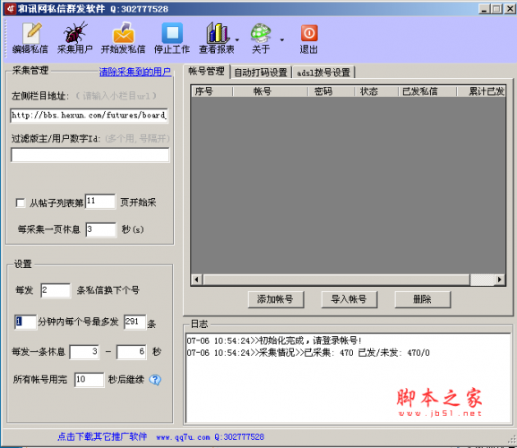Image resolution: width=517 pixels, height=448 pixels.
Task: Minimize the window
Action: 484,9
